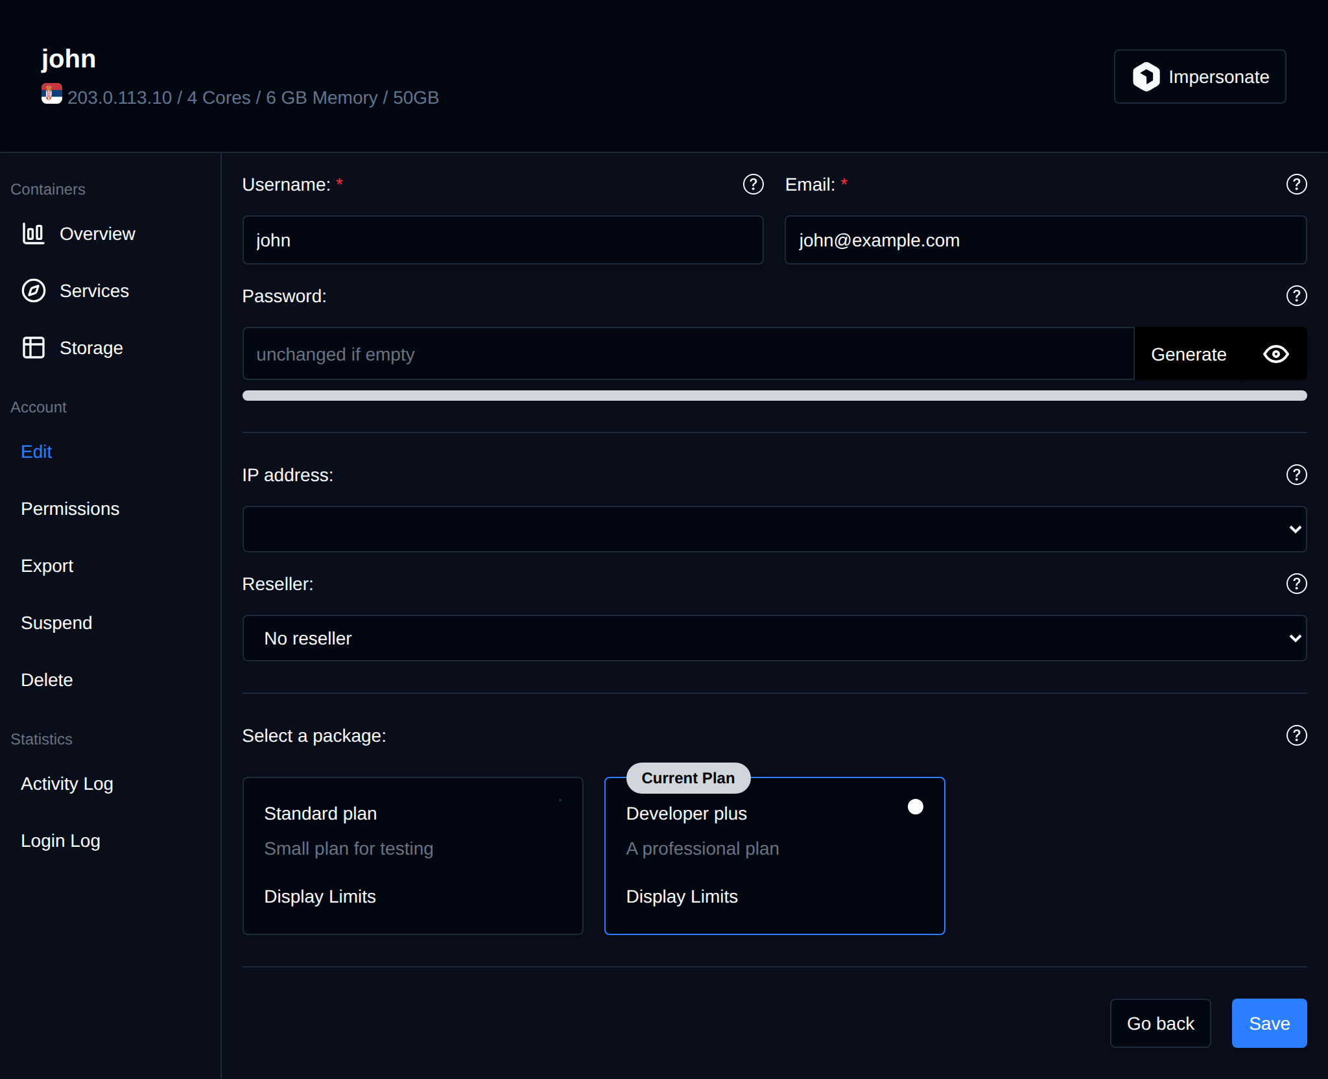Select the Developer plus radio button
This screenshot has height=1079, width=1328.
point(915,807)
